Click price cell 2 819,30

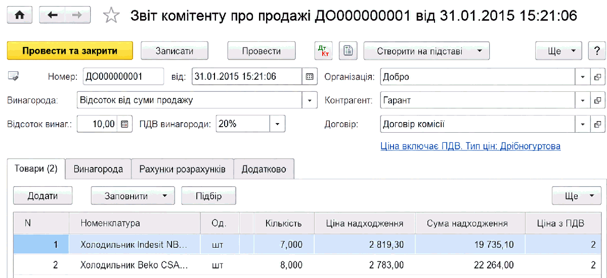point(365,245)
